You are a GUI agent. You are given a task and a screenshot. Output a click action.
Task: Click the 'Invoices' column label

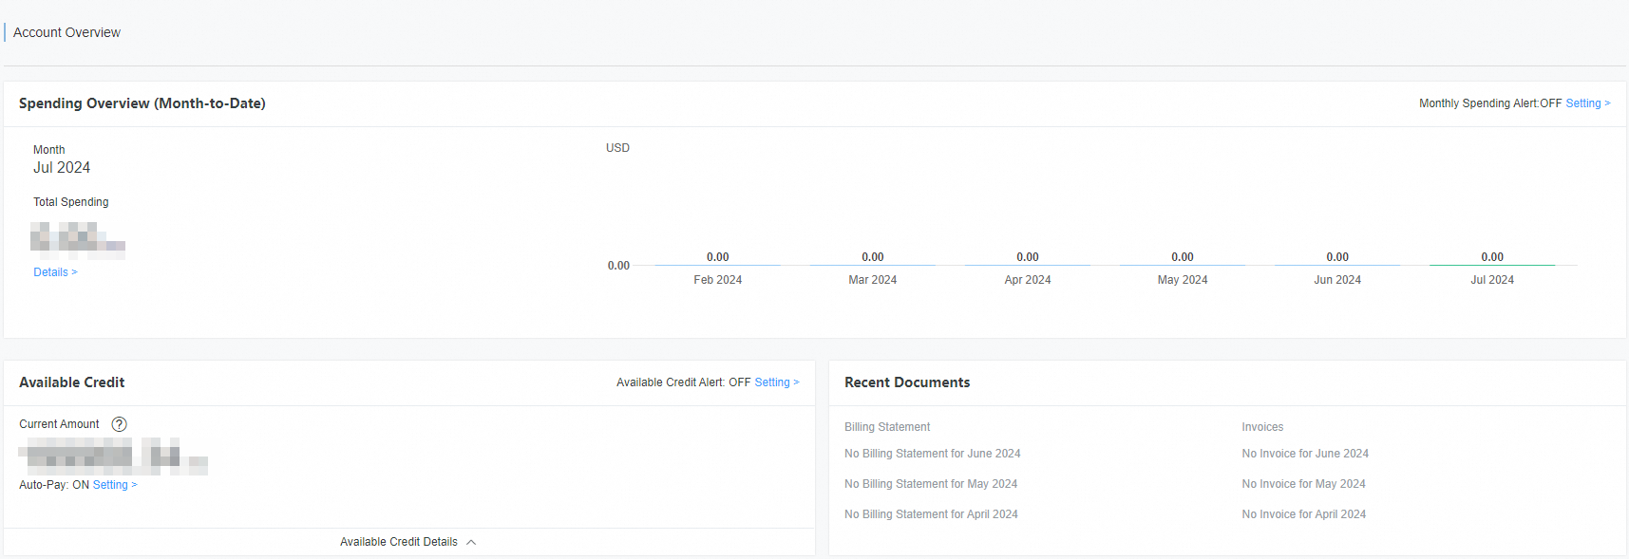click(1262, 427)
